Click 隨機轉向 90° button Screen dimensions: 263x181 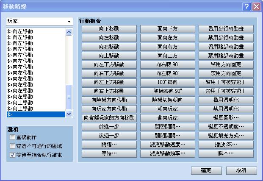click(168, 91)
